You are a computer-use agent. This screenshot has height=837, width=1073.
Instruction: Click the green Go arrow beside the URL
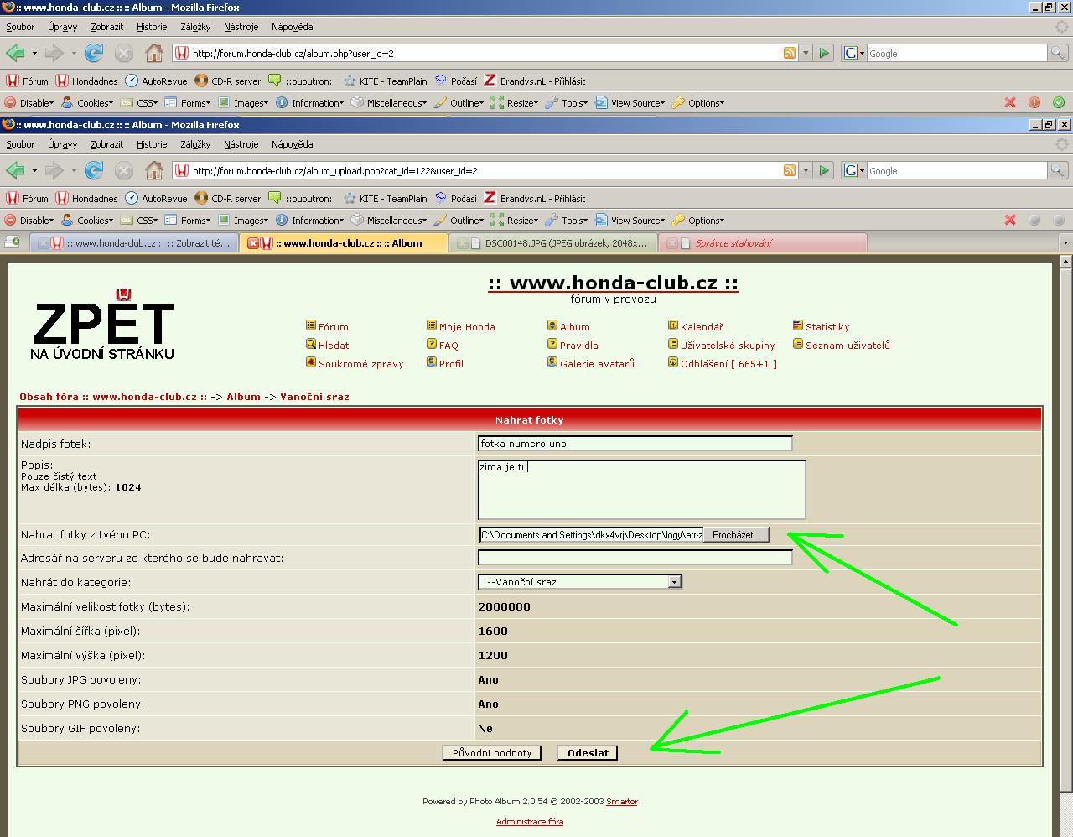[824, 171]
